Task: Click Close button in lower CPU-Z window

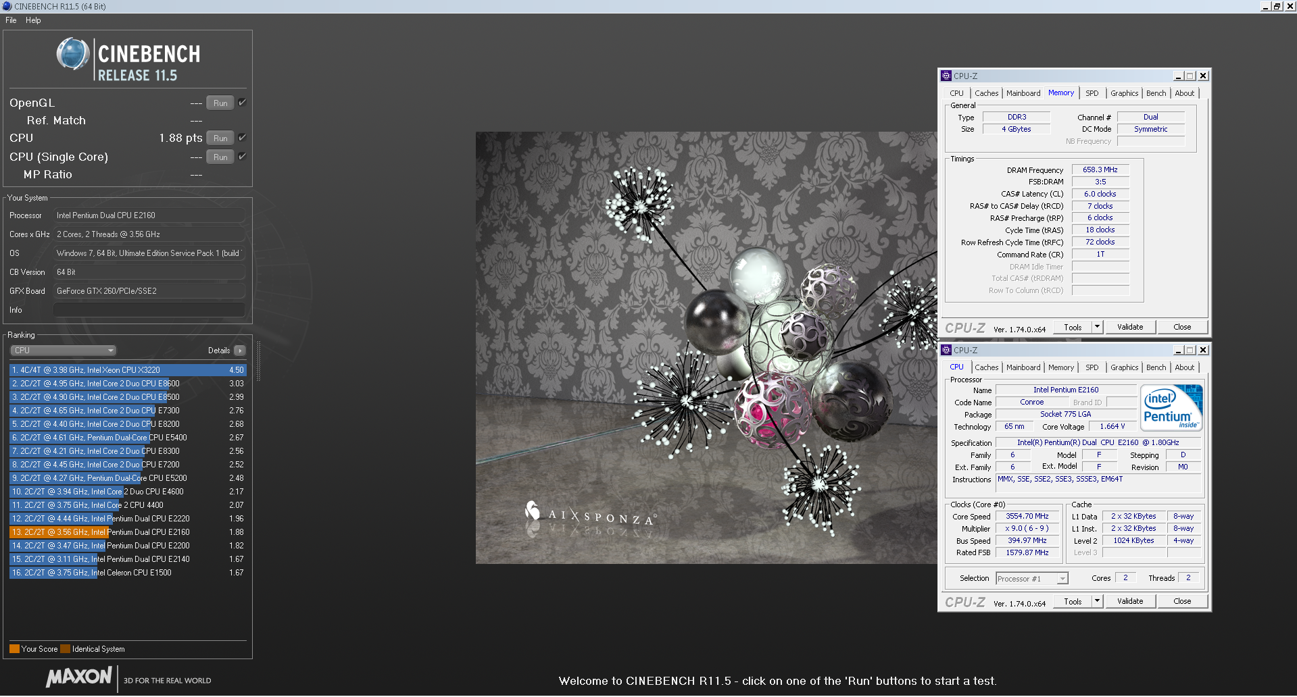Action: [x=1182, y=601]
